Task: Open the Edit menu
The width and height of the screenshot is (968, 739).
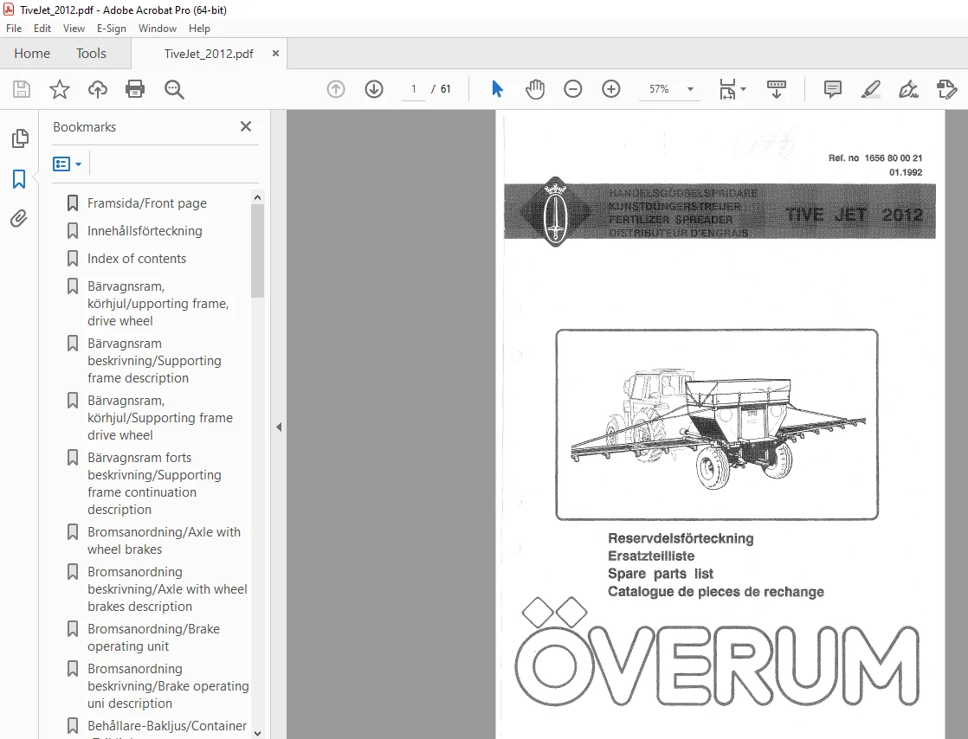Action: tap(42, 29)
